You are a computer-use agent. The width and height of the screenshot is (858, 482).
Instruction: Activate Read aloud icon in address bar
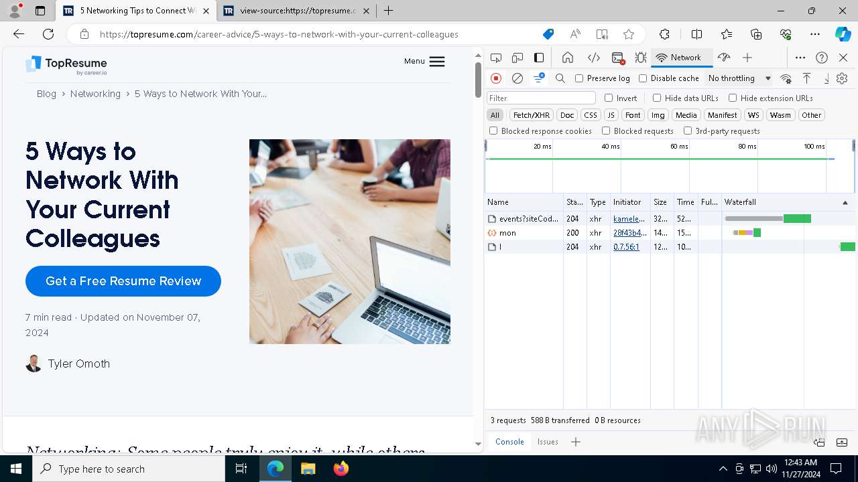click(575, 34)
